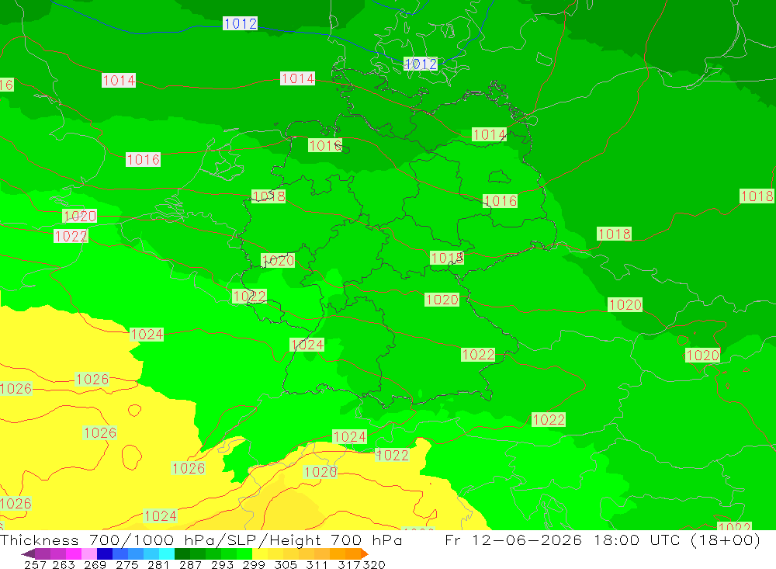The width and height of the screenshot is (776, 569).
Task: Click the cyan swatch in the legend
Action: coord(167,553)
